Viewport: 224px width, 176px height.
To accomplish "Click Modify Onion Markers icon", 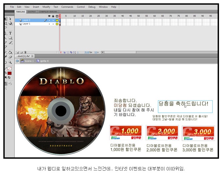I will pyautogui.click(x=75, y=52).
